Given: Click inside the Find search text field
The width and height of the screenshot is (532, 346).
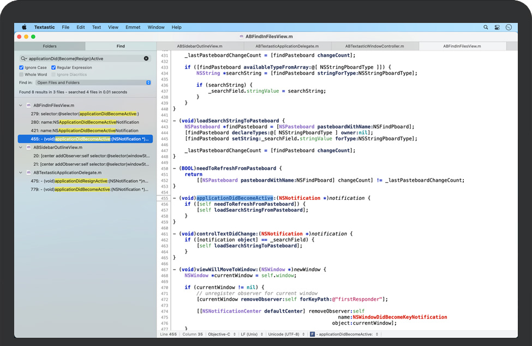Looking at the screenshot, I should 82,58.
